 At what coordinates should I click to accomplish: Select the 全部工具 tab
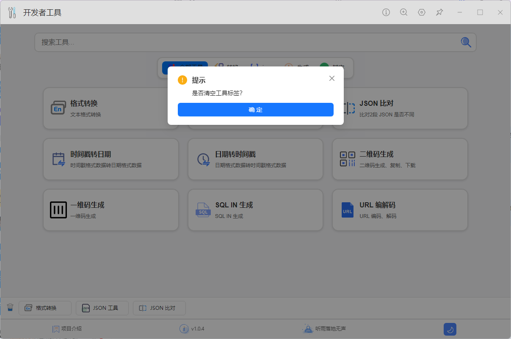pyautogui.click(x=185, y=64)
